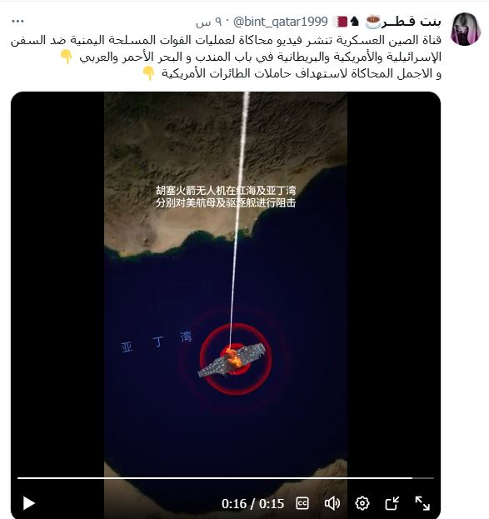The image size is (489, 519).
Task: Click the 0:16 / 0:15 time display
Action: pyautogui.click(x=252, y=504)
